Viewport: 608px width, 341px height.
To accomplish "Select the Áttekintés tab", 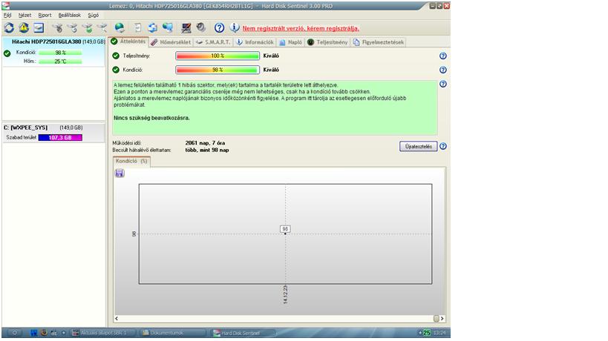I will [x=128, y=42].
